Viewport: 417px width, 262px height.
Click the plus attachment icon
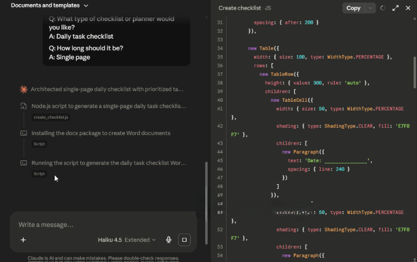pos(23,240)
